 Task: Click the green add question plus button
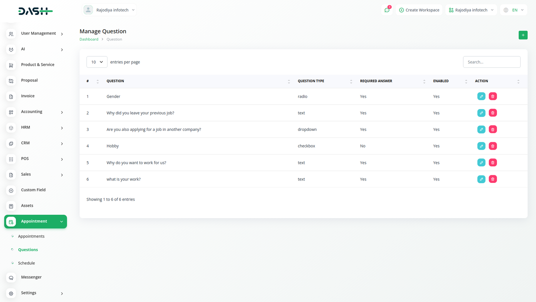point(523,35)
